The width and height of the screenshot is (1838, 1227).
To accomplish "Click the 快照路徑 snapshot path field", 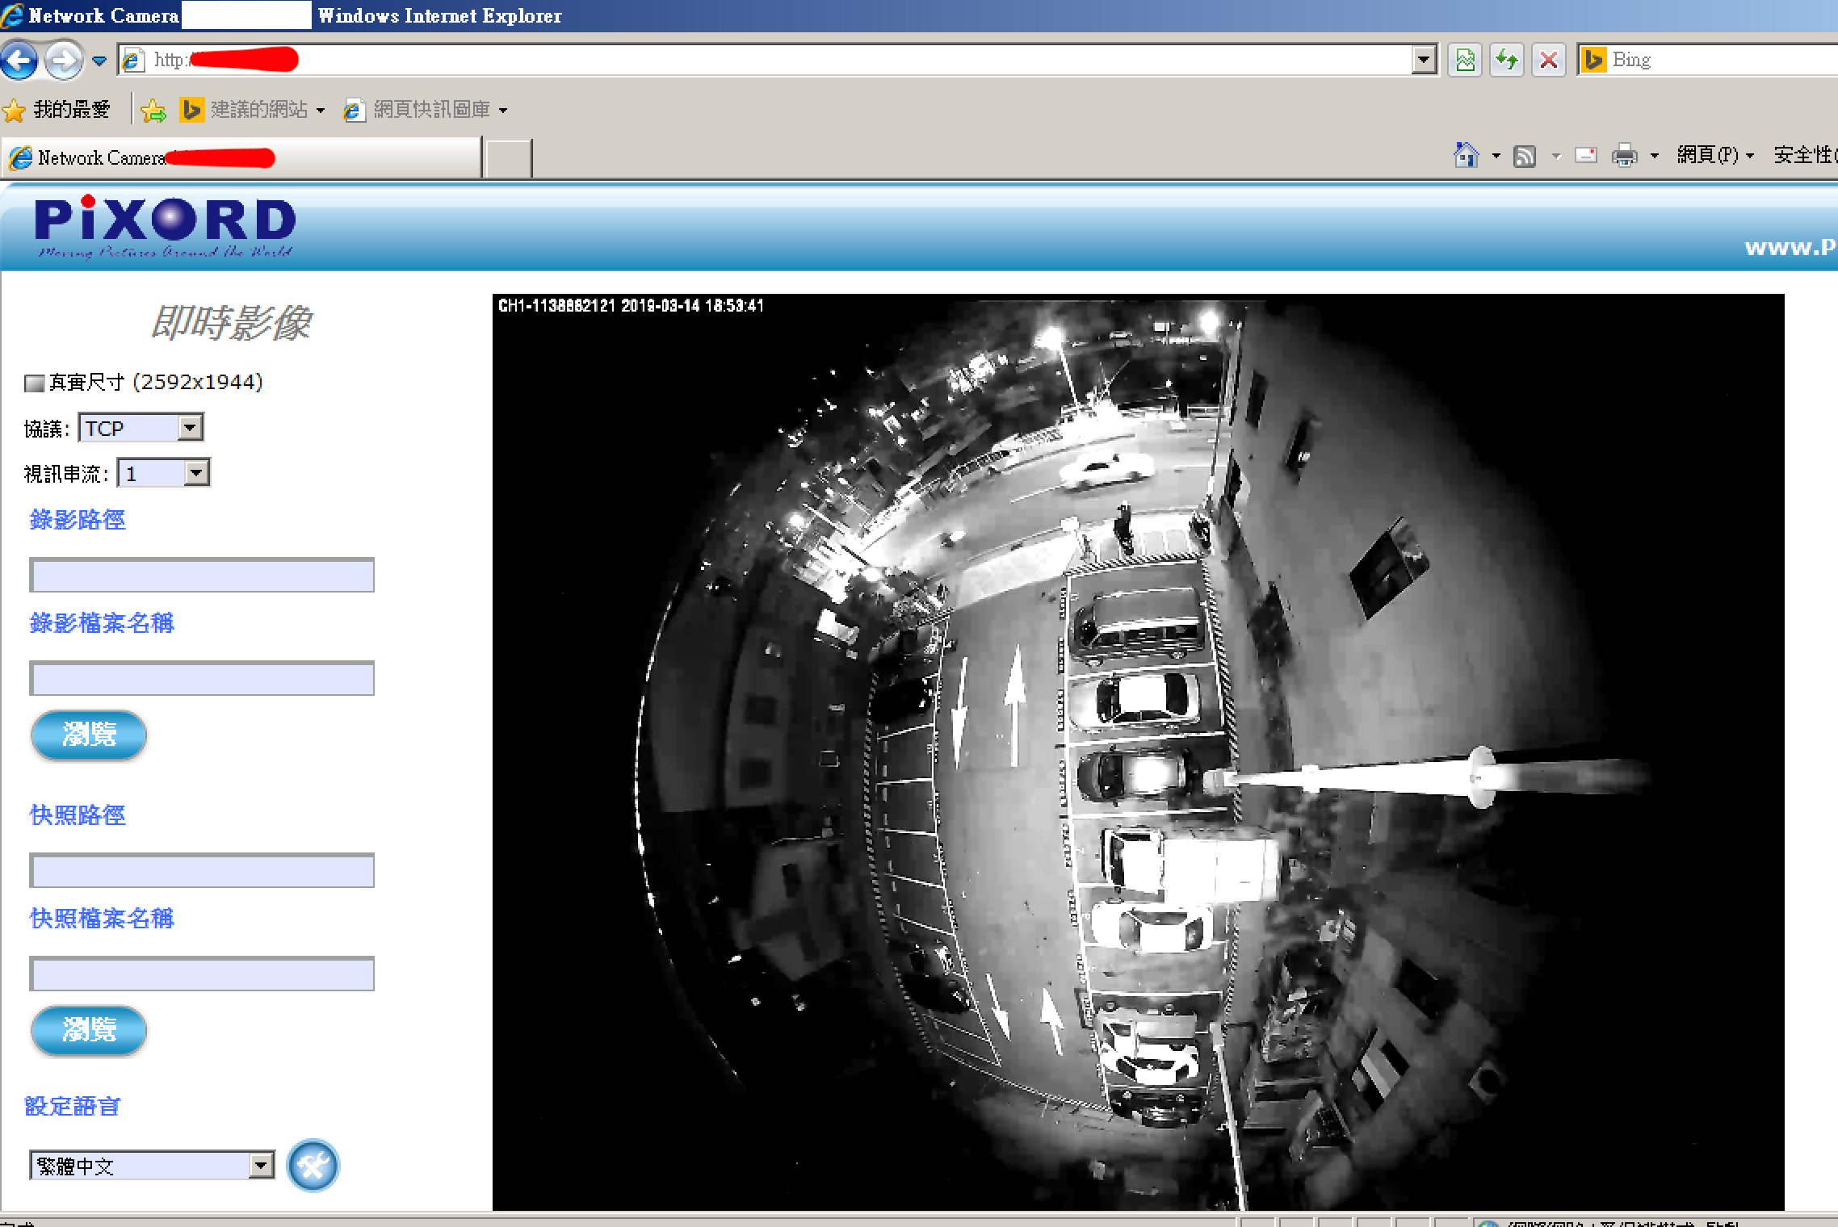I will pyautogui.click(x=202, y=870).
